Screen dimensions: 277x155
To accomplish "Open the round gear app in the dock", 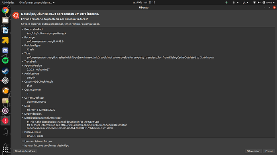I will [x=5, y=80].
